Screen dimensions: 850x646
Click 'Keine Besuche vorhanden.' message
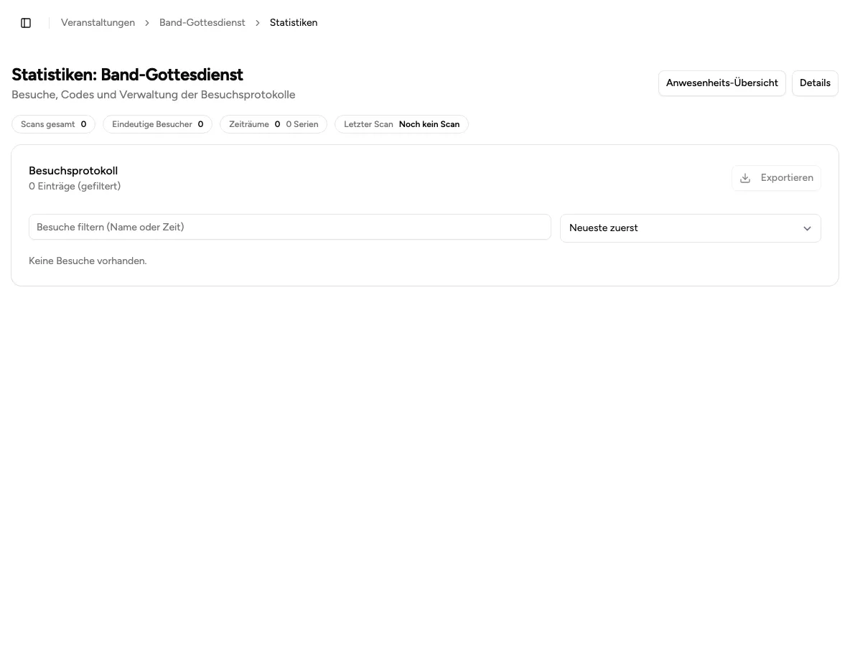pyautogui.click(x=88, y=261)
